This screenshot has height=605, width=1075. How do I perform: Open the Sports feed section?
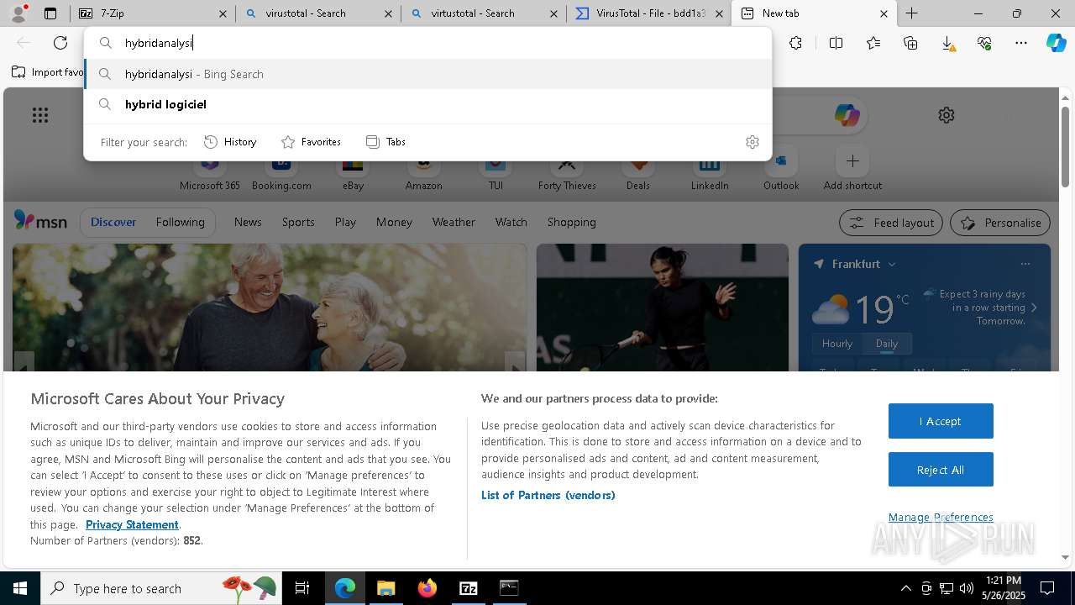click(298, 222)
